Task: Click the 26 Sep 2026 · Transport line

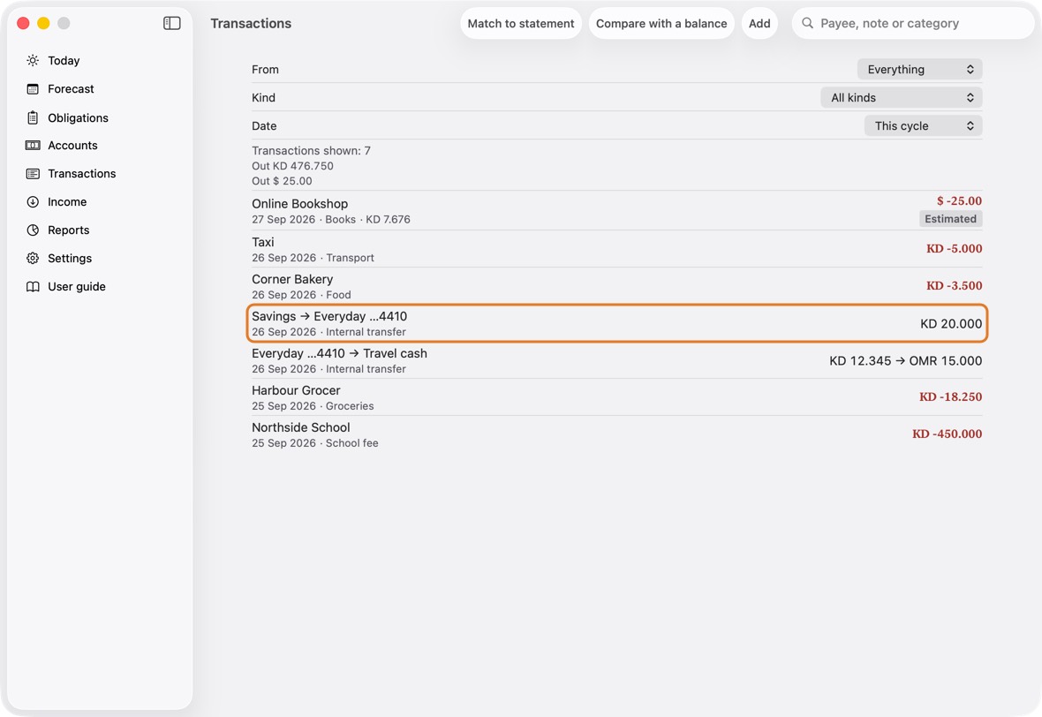Action: (313, 258)
